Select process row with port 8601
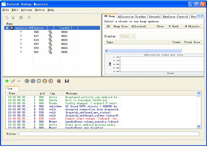Screen dimensions: 207x149 click(52, 36)
